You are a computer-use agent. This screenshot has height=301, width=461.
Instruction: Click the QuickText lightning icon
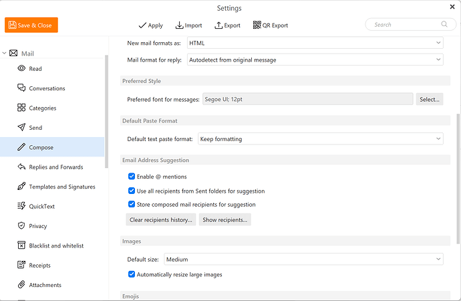point(21,205)
